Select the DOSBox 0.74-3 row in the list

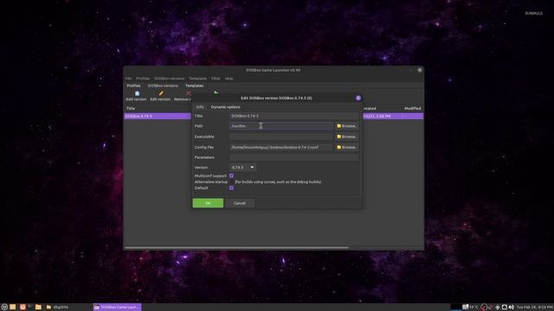[x=158, y=116]
